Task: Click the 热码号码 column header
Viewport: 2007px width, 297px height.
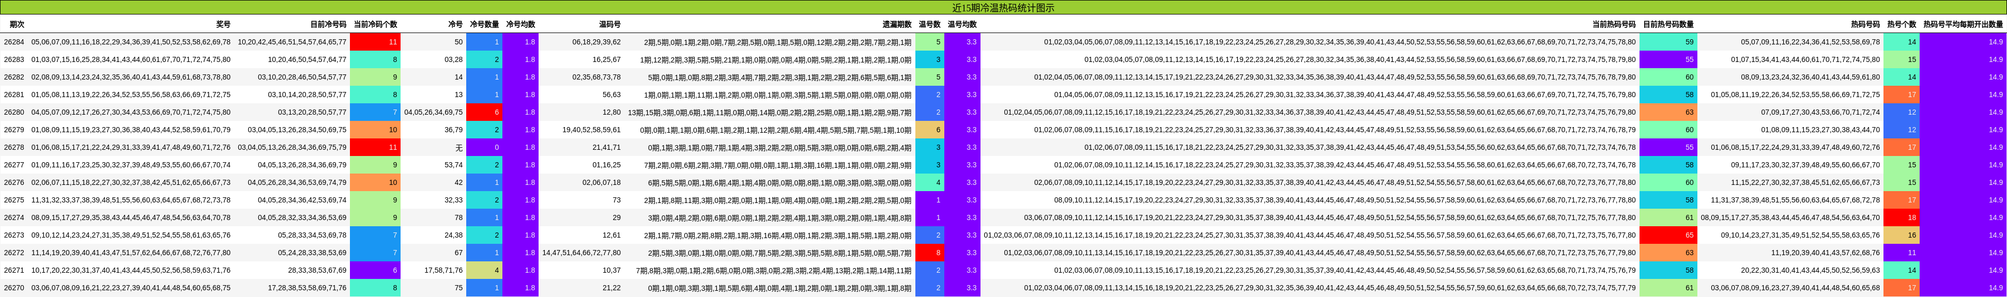Action: tap(1865, 25)
